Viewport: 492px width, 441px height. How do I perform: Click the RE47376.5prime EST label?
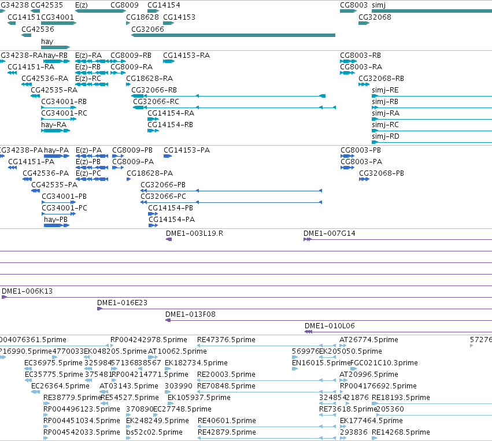pos(226,340)
